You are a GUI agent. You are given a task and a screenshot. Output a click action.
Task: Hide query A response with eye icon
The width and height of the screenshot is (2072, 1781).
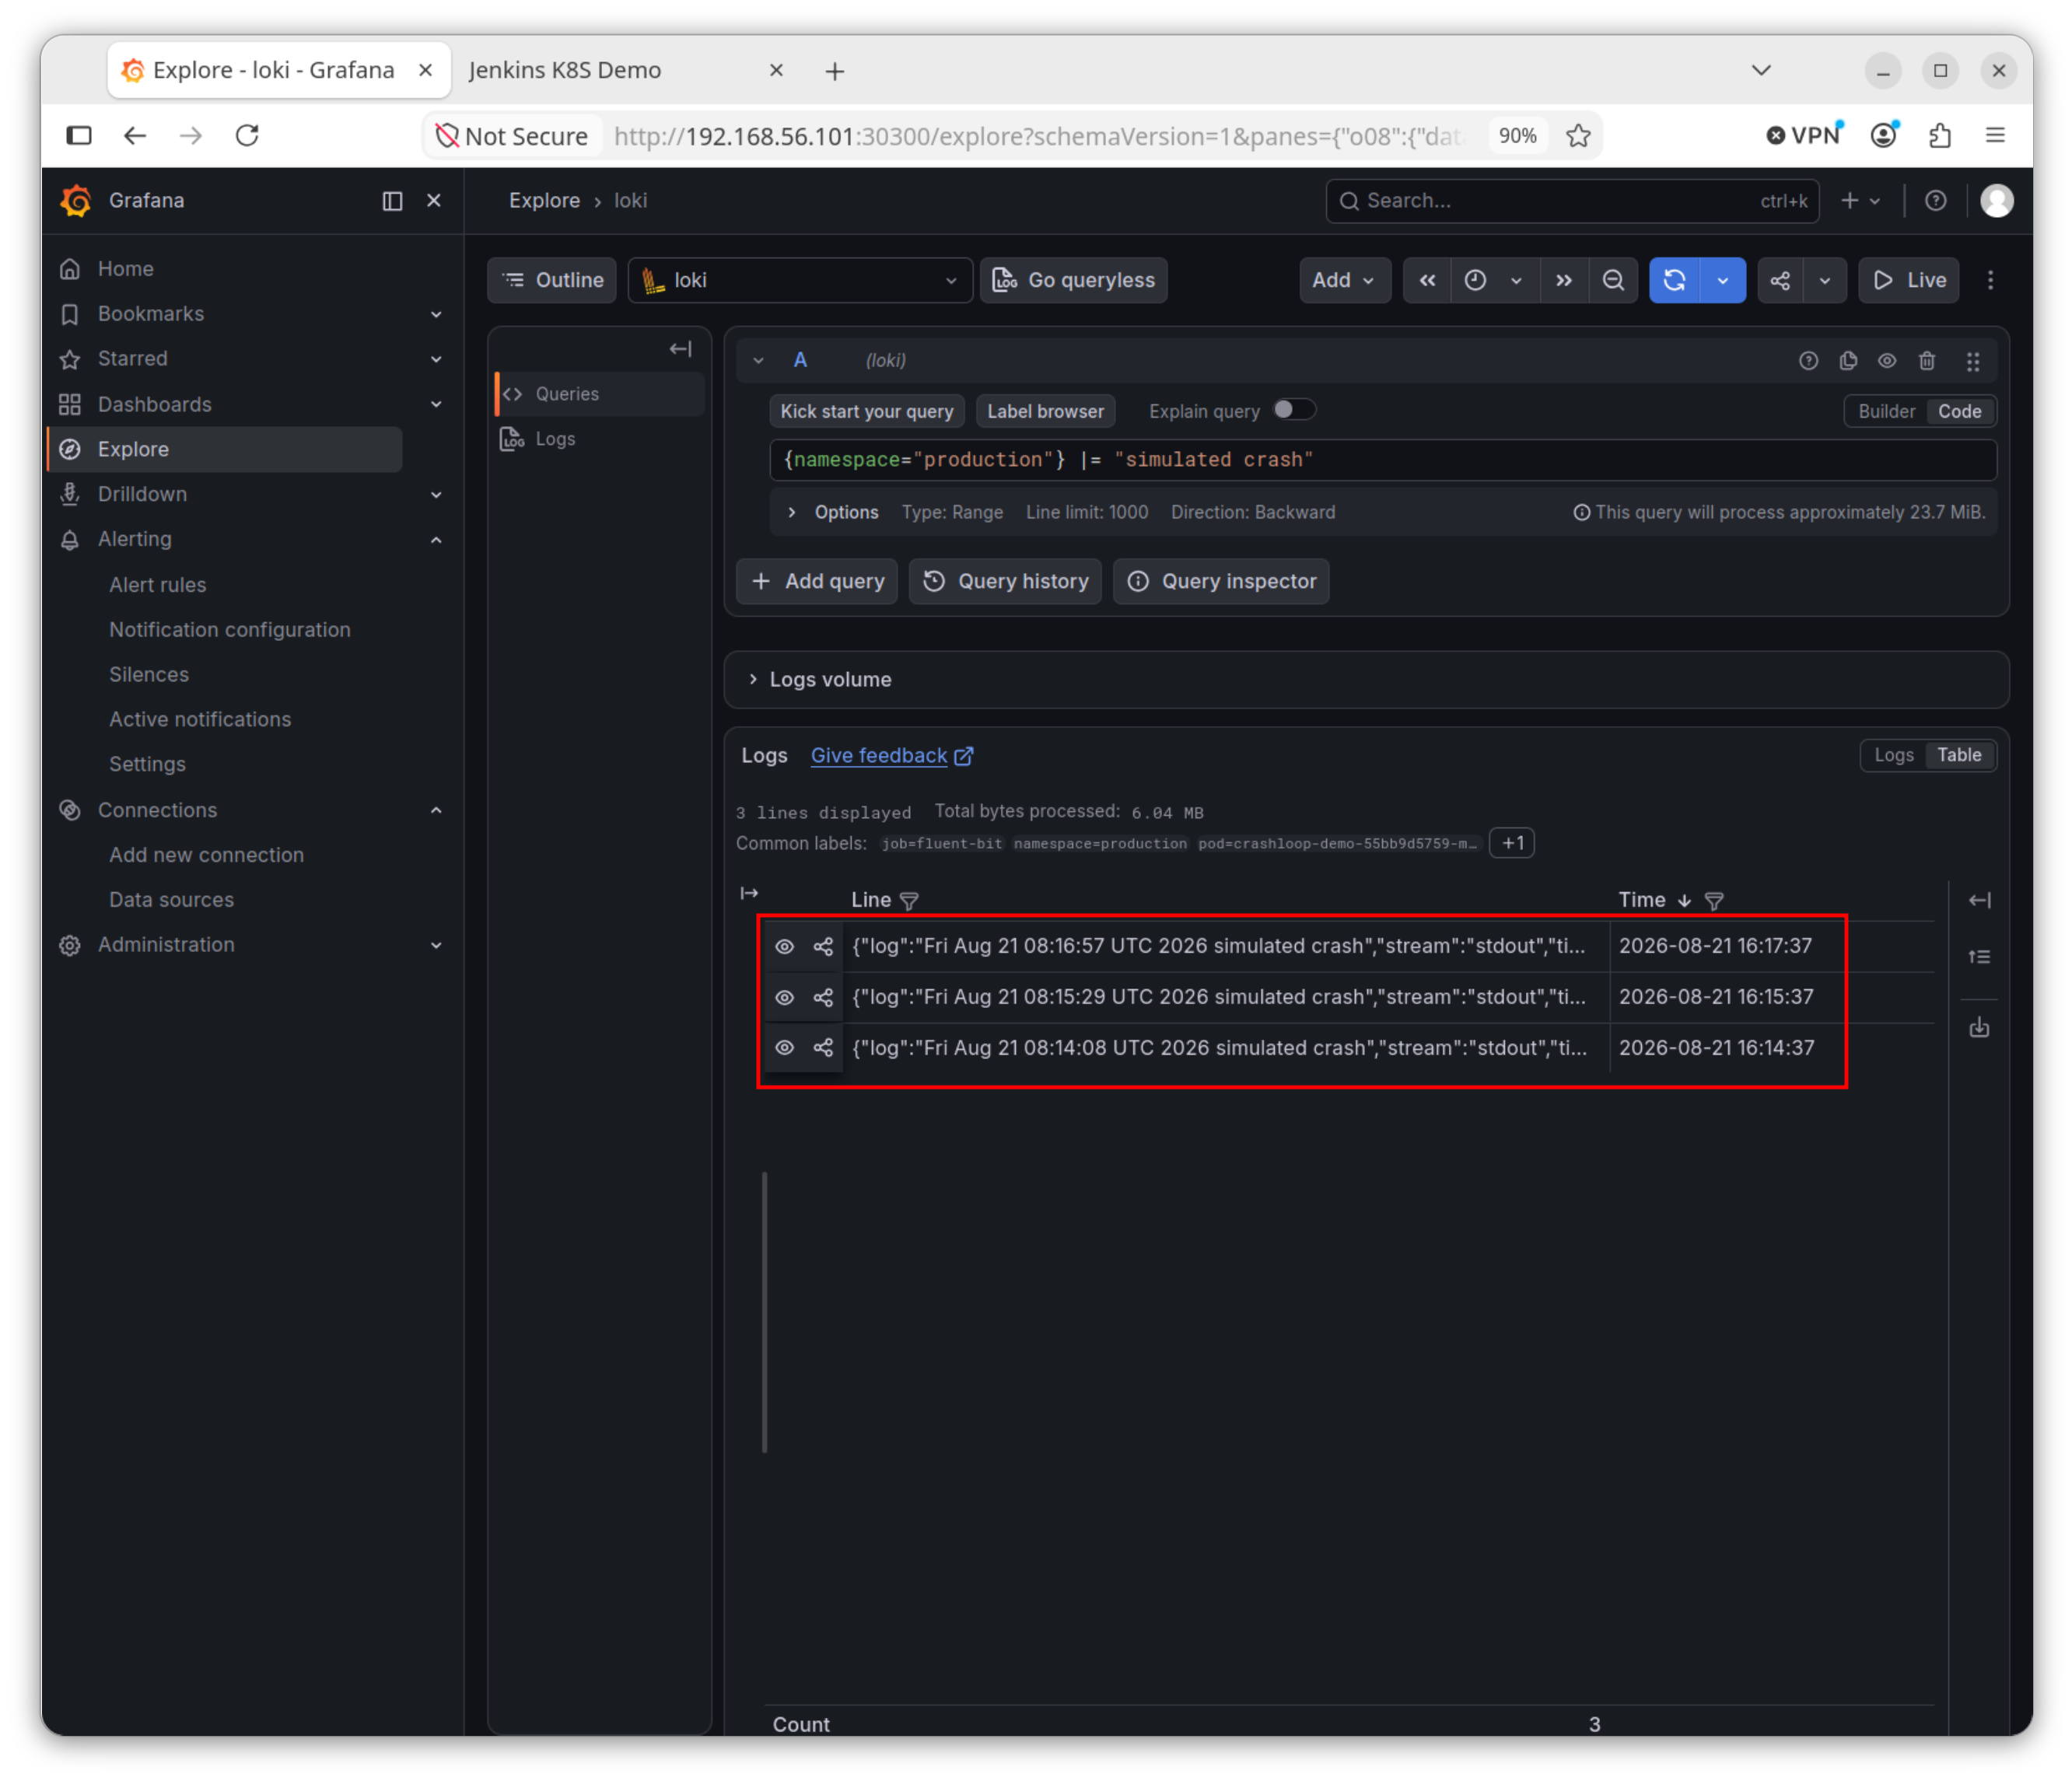pos(1887,361)
